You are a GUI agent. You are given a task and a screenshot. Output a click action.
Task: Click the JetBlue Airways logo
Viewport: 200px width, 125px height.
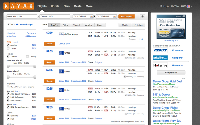tap(62, 34)
